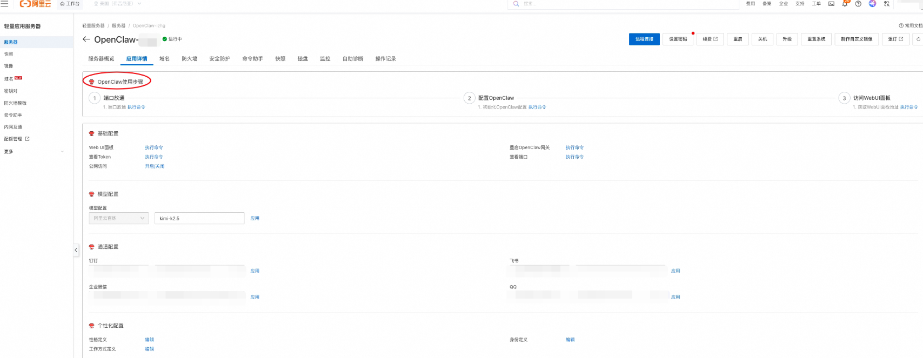Open the Cloud Shell terminal icon
The image size is (923, 358).
(x=831, y=3)
